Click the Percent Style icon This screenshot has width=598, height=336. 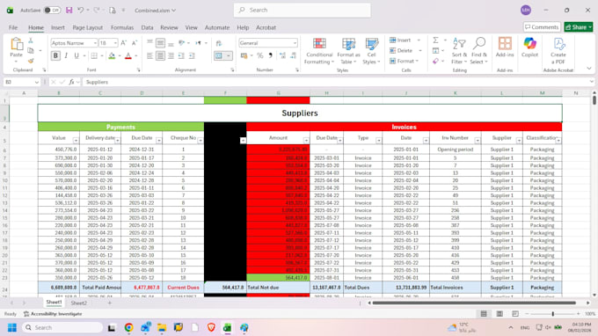pyautogui.click(x=260, y=55)
